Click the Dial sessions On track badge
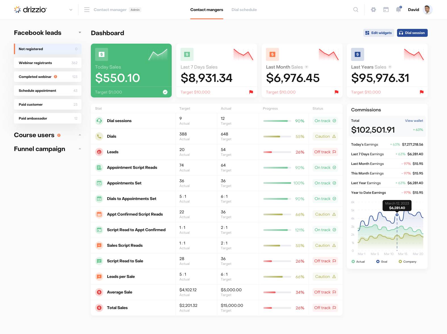 click(325, 121)
